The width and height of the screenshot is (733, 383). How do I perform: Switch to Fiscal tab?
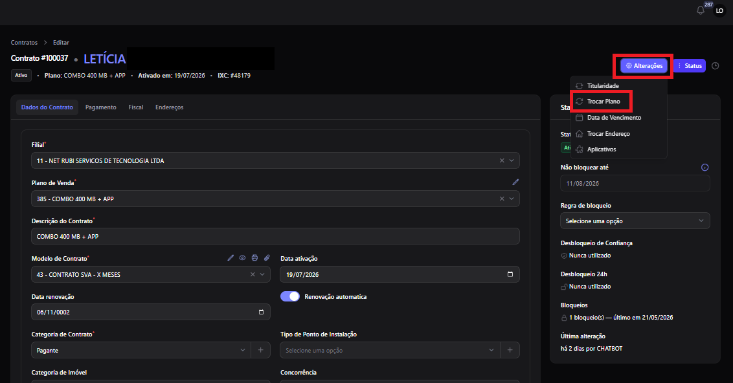click(136, 107)
